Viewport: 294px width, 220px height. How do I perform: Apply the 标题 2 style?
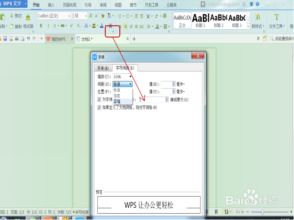[219, 20]
